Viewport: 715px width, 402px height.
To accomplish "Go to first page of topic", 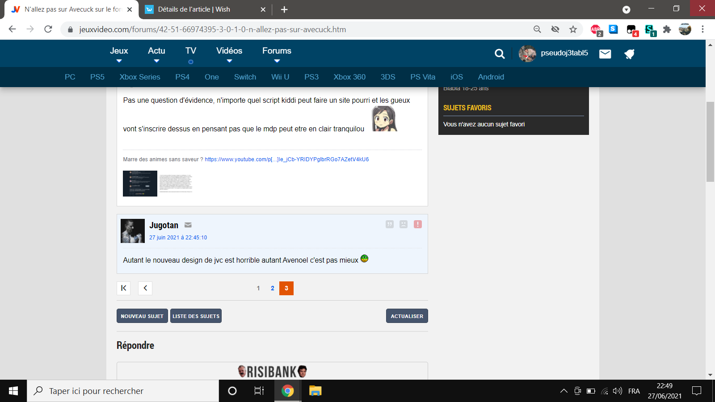I will click(124, 288).
